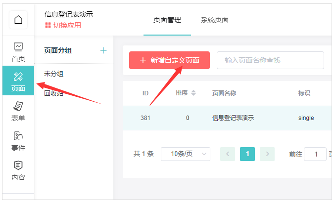Go to the next page arrow
This screenshot has width=336, height=201.
[x=267, y=154]
